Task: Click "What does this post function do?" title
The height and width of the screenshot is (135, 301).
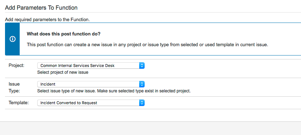Action: click(64, 34)
